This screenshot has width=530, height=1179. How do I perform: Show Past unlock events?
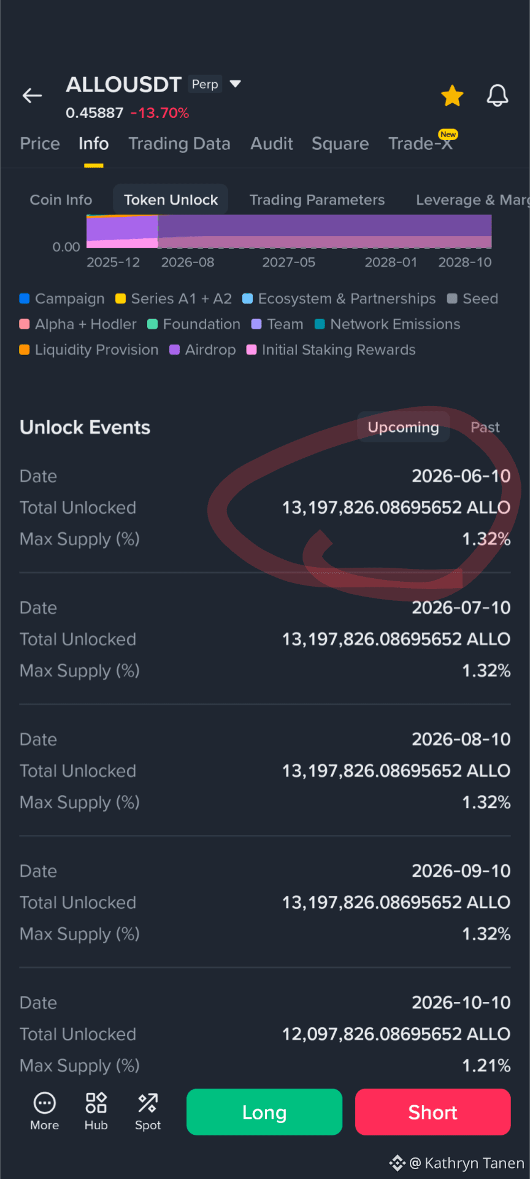485,427
